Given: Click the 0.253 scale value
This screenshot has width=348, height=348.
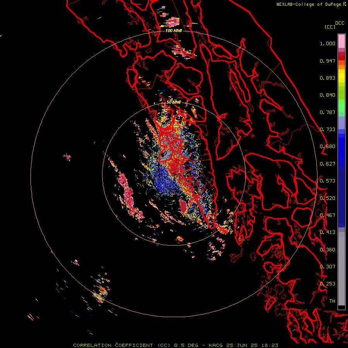Looking at the screenshot, I should point(328,284).
